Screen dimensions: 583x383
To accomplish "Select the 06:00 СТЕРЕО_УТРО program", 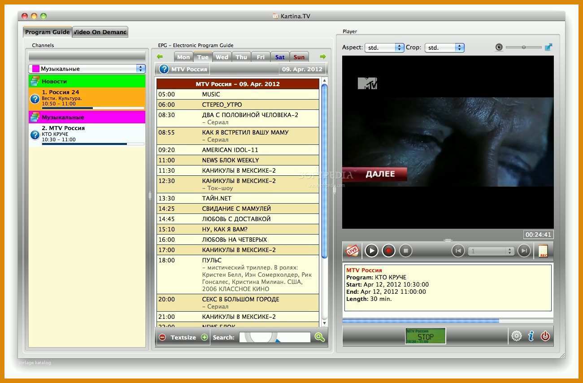I will click(238, 104).
